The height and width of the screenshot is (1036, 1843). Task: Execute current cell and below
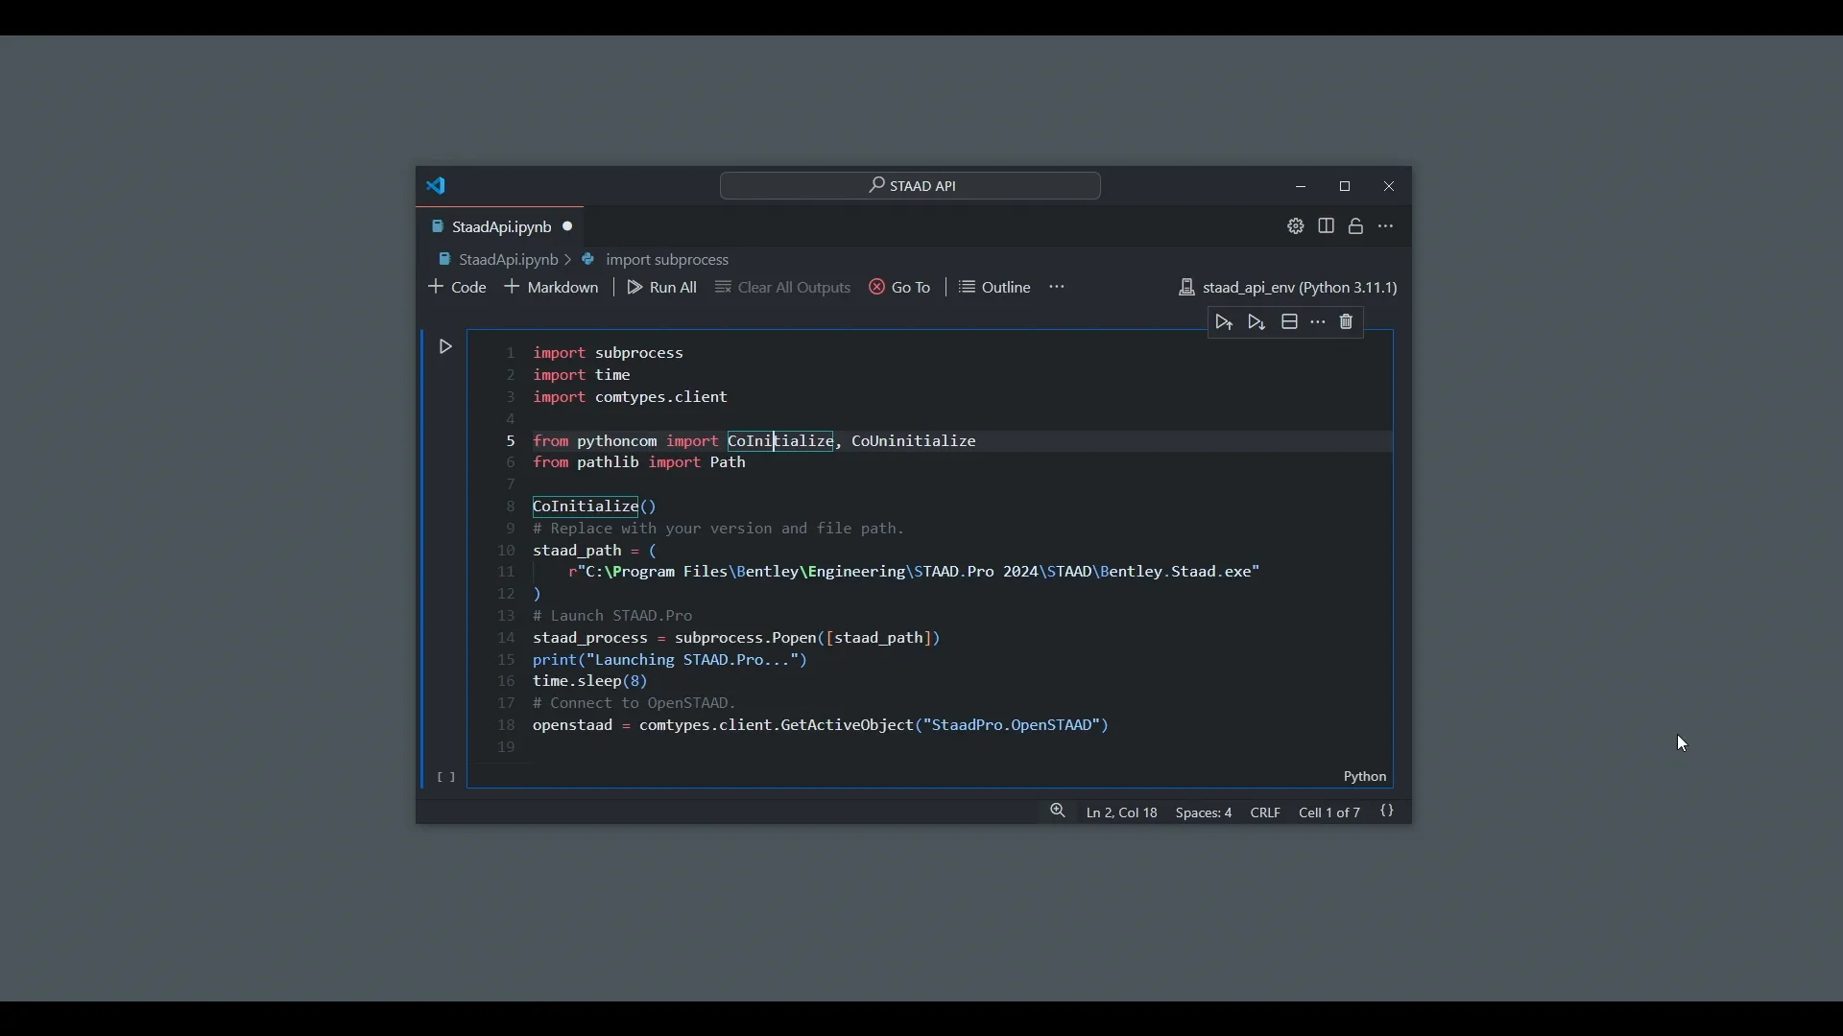point(1257,323)
